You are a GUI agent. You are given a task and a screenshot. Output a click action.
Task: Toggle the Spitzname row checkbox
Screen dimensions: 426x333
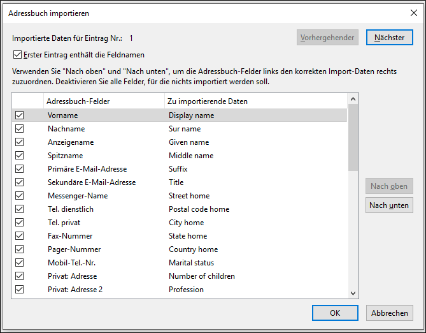coord(19,156)
